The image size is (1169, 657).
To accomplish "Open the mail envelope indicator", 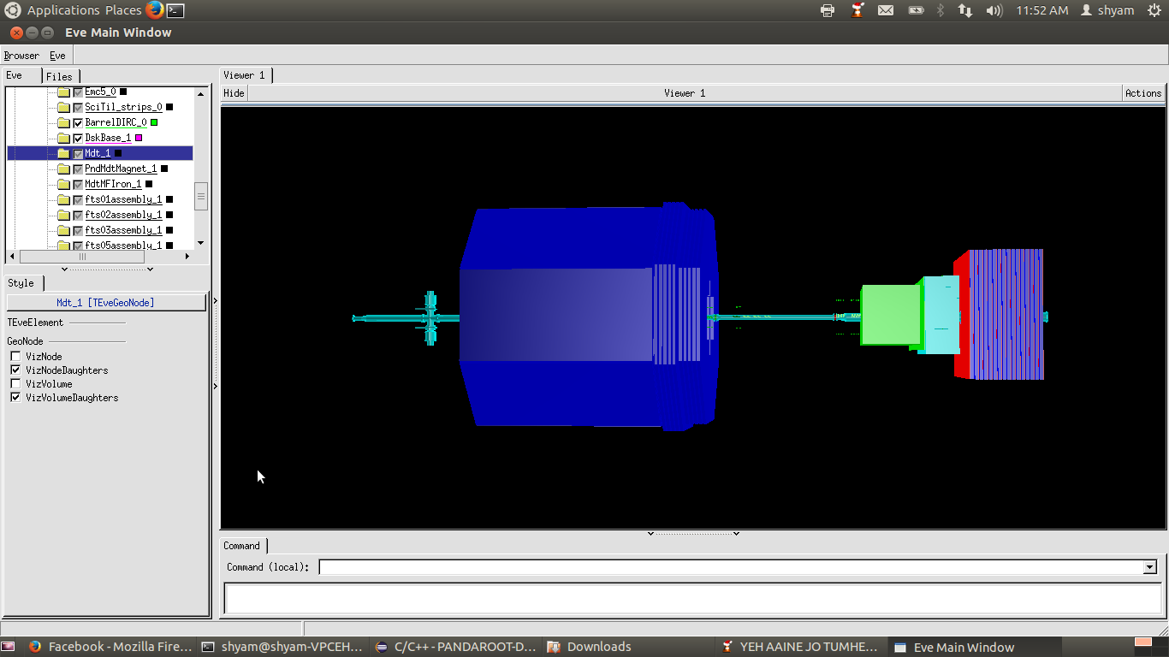I will (x=886, y=10).
